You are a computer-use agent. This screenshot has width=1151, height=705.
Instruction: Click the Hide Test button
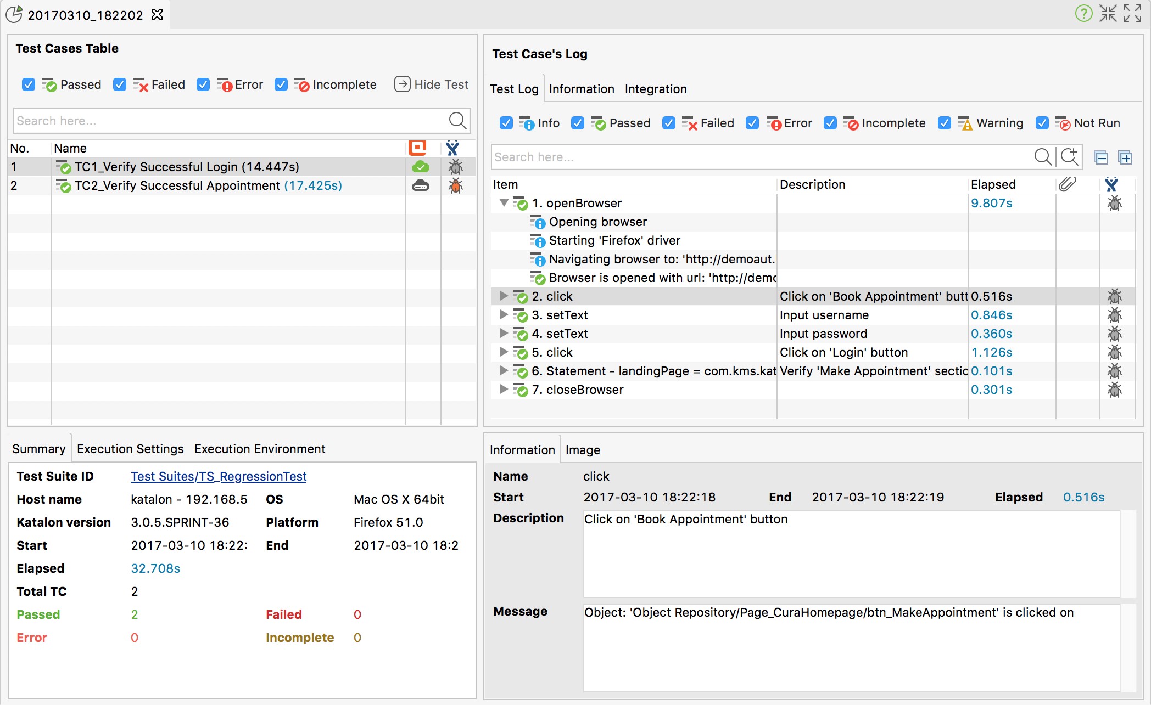(432, 84)
